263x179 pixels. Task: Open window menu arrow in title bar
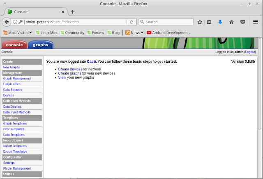(x=5, y=3)
